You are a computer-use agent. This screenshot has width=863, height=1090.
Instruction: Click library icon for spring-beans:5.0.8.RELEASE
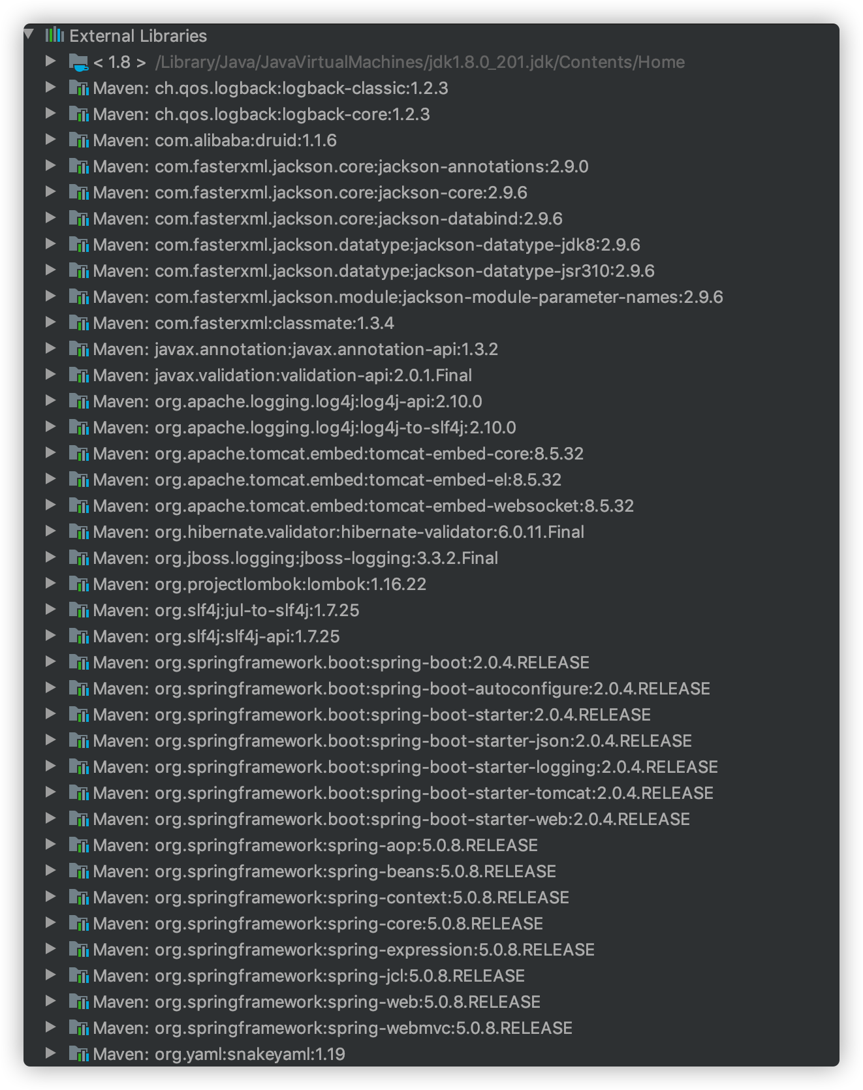[78, 871]
